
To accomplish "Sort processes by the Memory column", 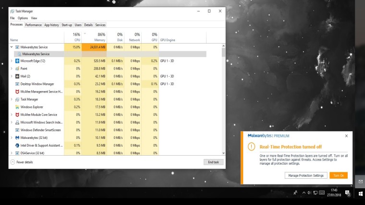I will click(94, 37).
